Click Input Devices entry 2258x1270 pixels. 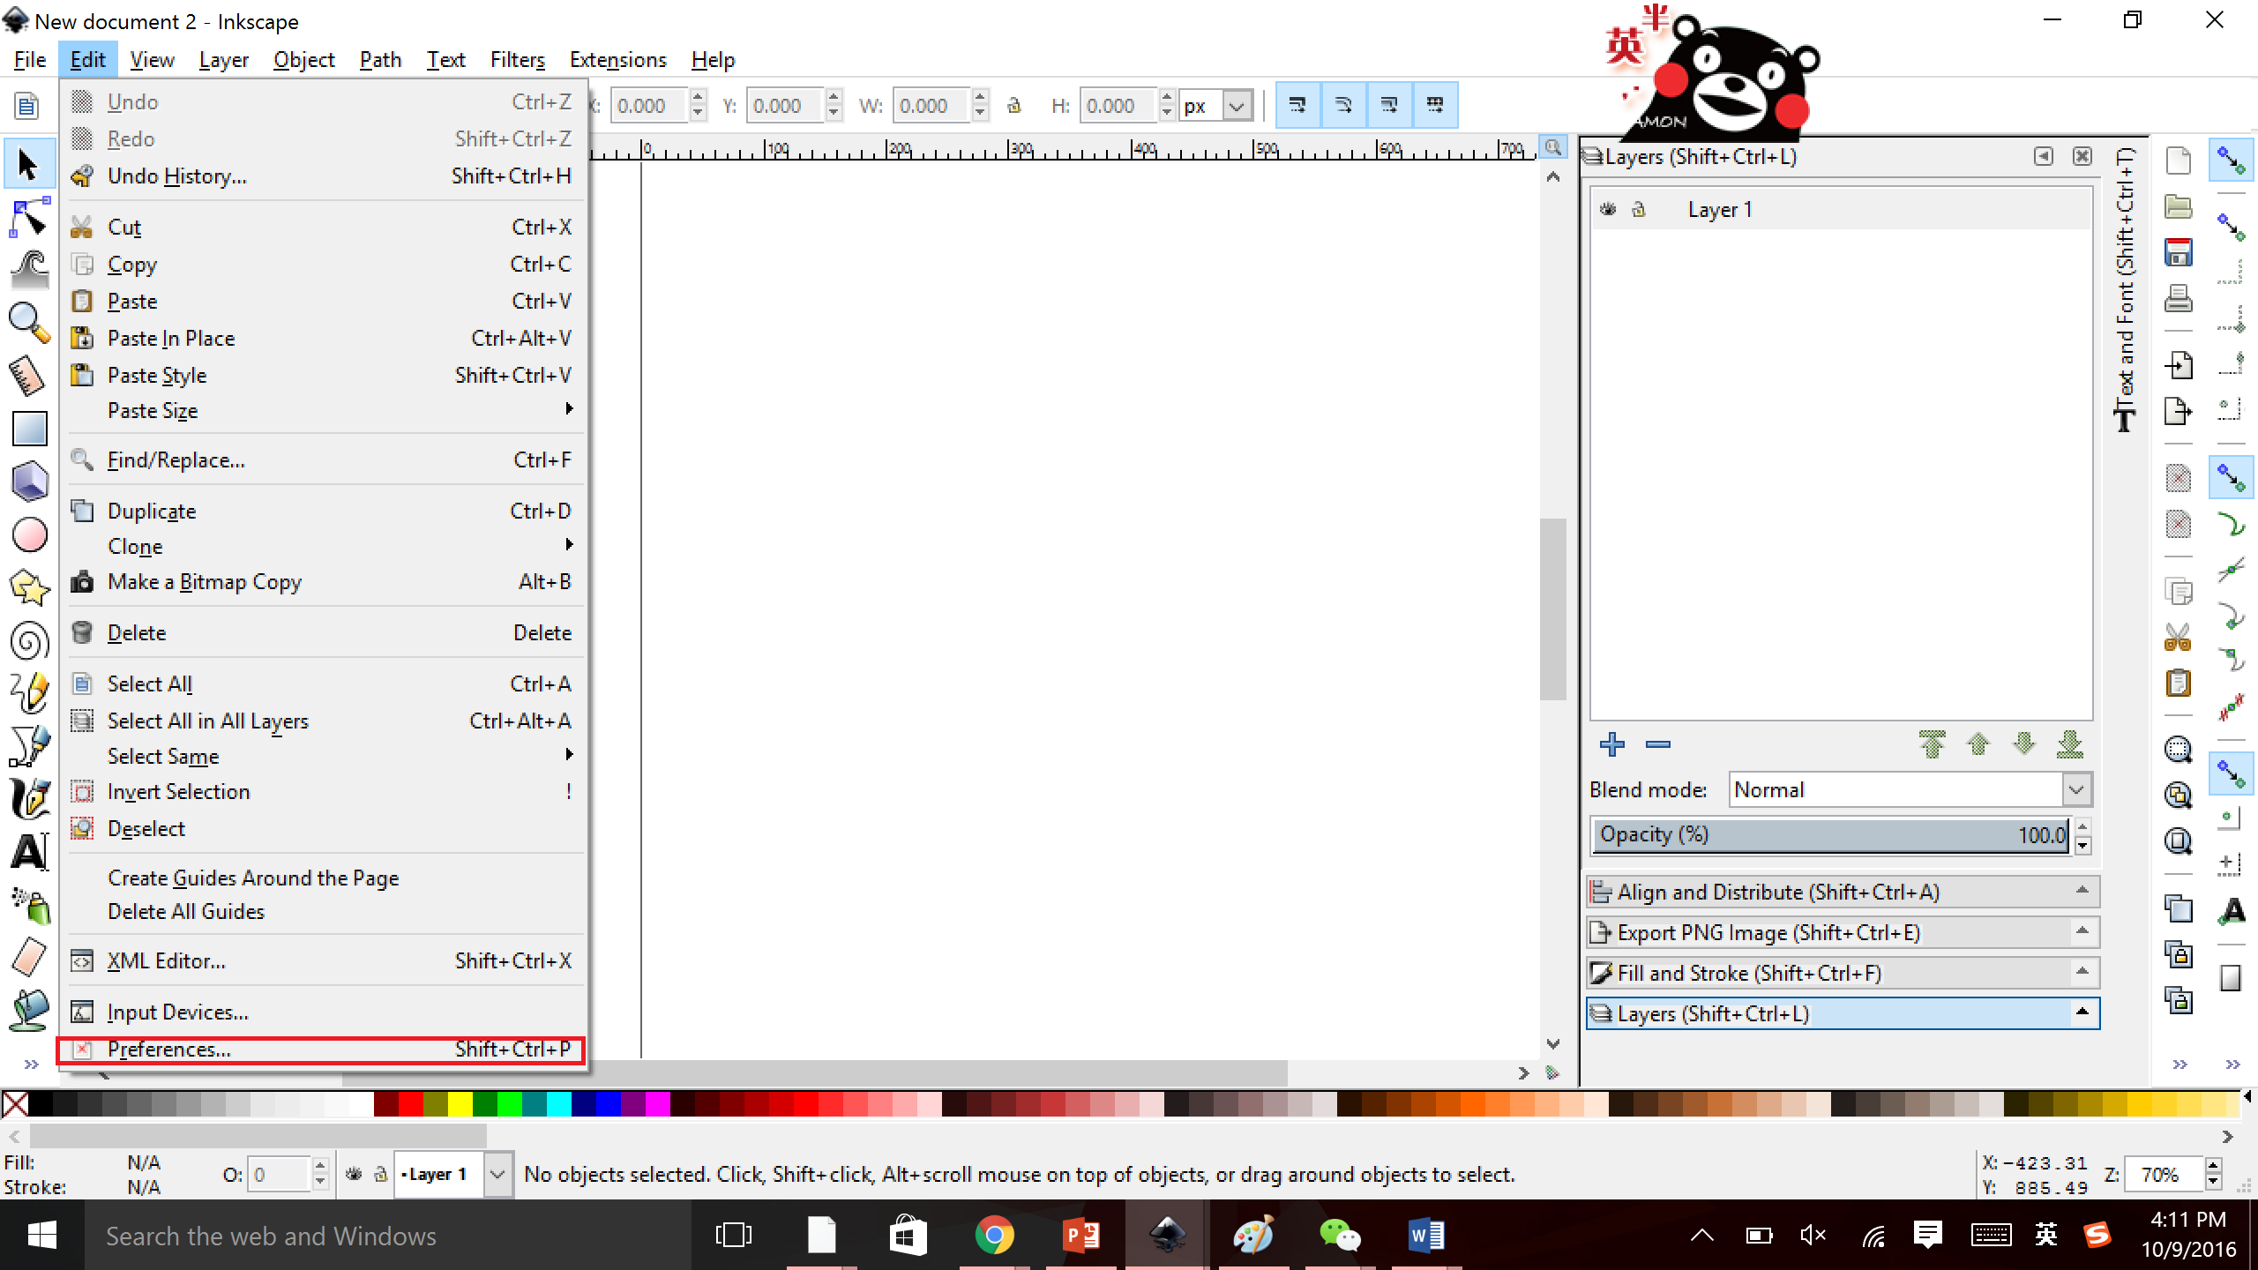click(x=322, y=1012)
